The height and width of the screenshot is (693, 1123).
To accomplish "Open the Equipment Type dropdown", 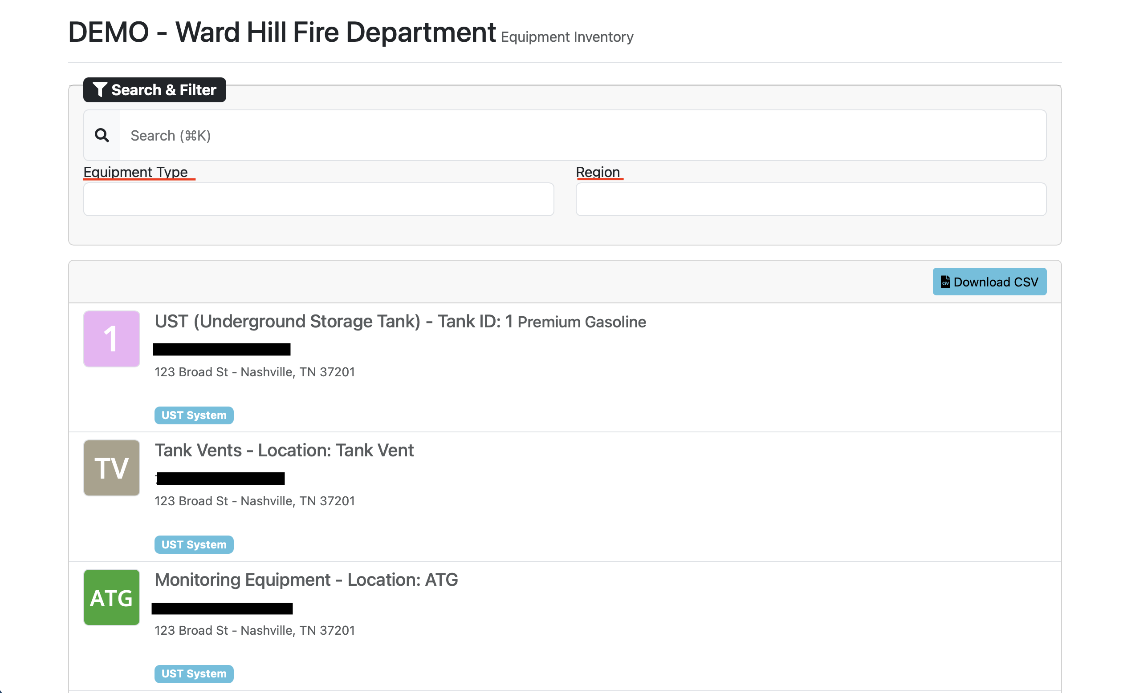I will pos(318,199).
